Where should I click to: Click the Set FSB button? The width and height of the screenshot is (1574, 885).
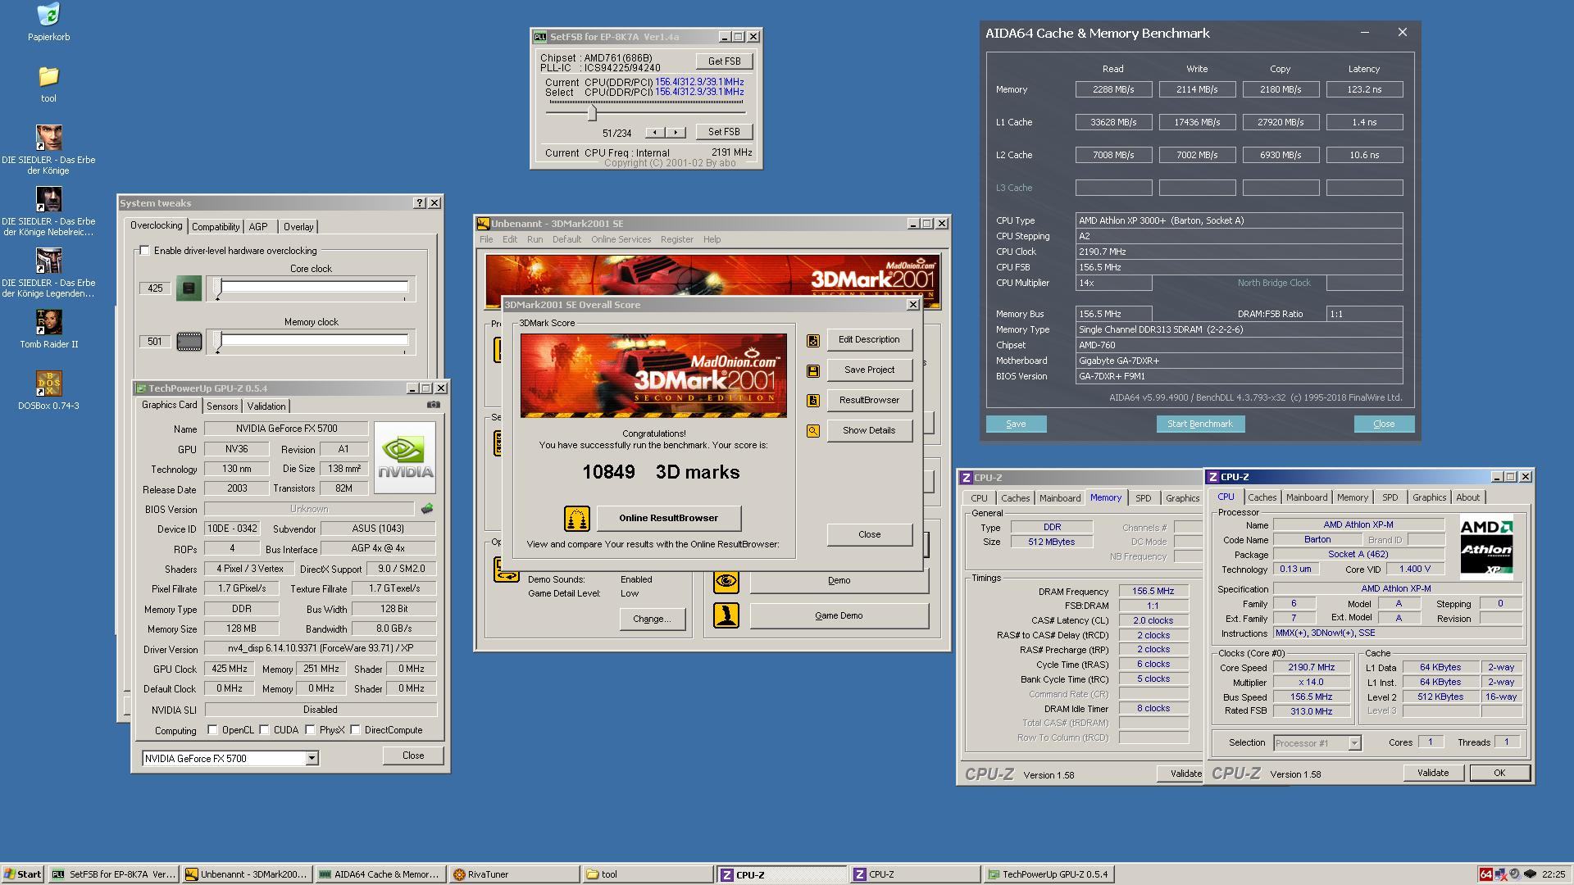(x=724, y=132)
